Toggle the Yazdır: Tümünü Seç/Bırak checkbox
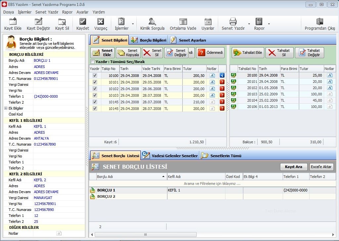The height and width of the screenshot is (241, 339). [93, 62]
